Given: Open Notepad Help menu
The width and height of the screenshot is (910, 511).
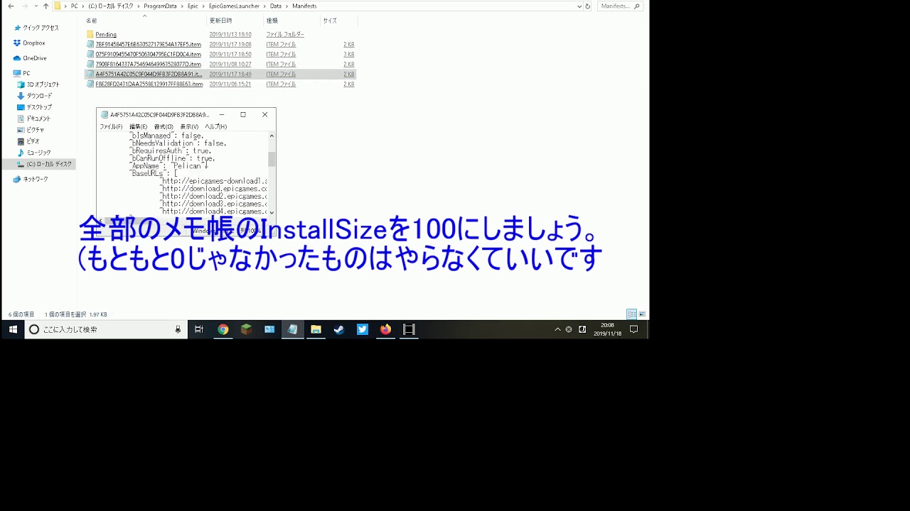Looking at the screenshot, I should pos(215,126).
